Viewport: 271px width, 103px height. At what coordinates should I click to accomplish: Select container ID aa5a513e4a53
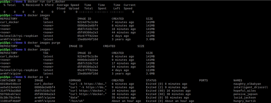(x=11, y=87)
